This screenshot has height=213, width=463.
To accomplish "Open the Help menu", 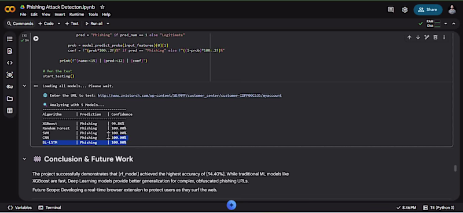I will [x=106, y=14].
